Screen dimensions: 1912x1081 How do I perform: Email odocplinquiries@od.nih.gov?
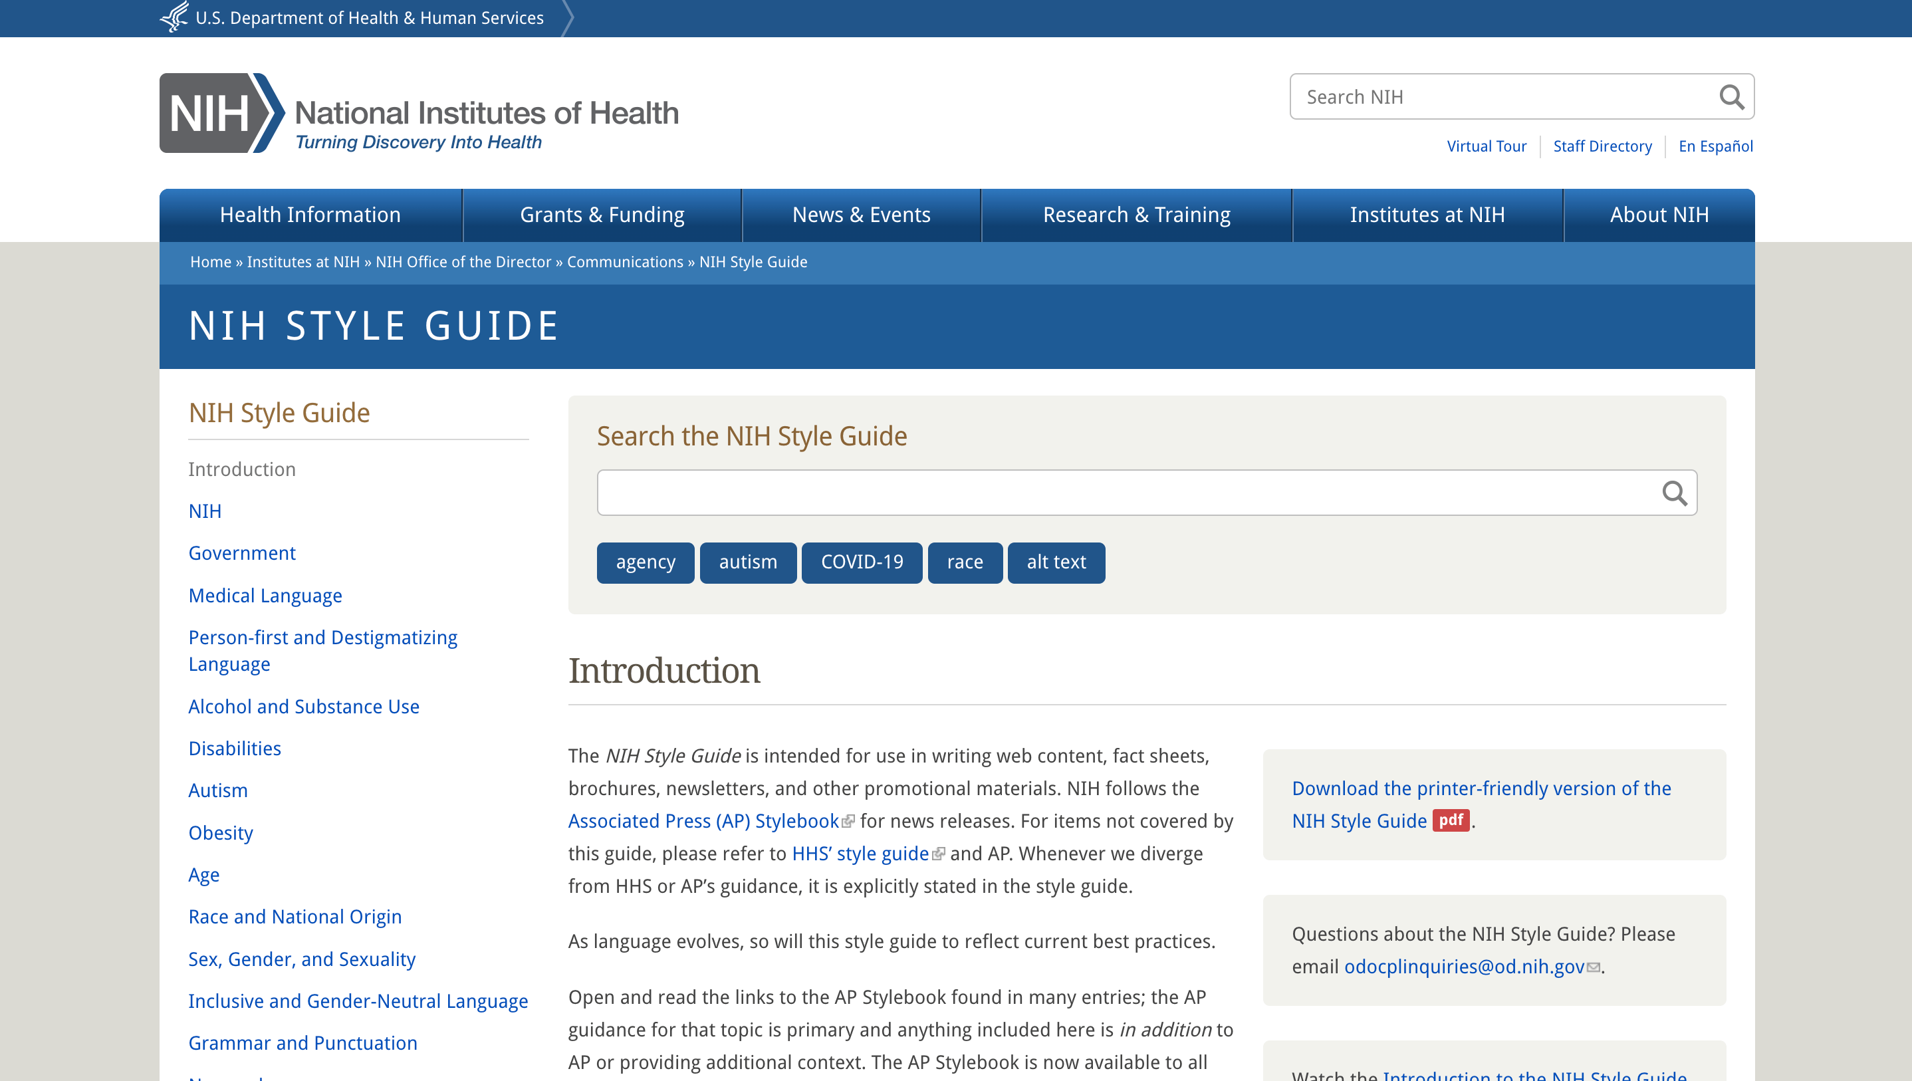tap(1464, 967)
